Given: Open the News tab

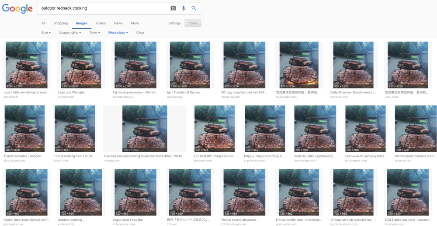Looking at the screenshot, I should [118, 23].
